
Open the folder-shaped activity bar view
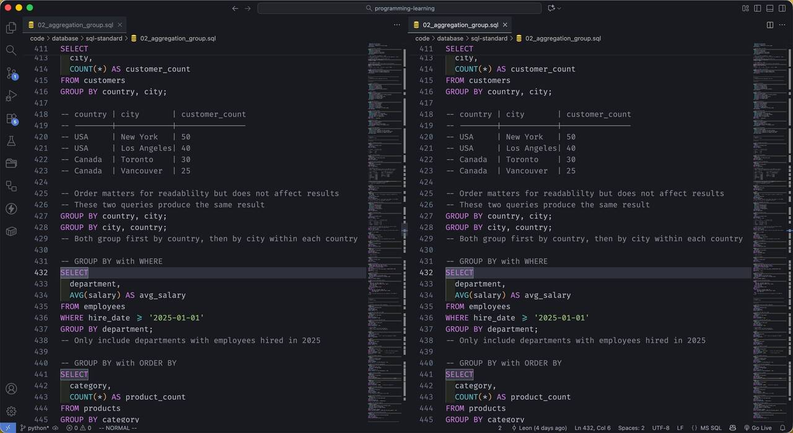[x=11, y=163]
